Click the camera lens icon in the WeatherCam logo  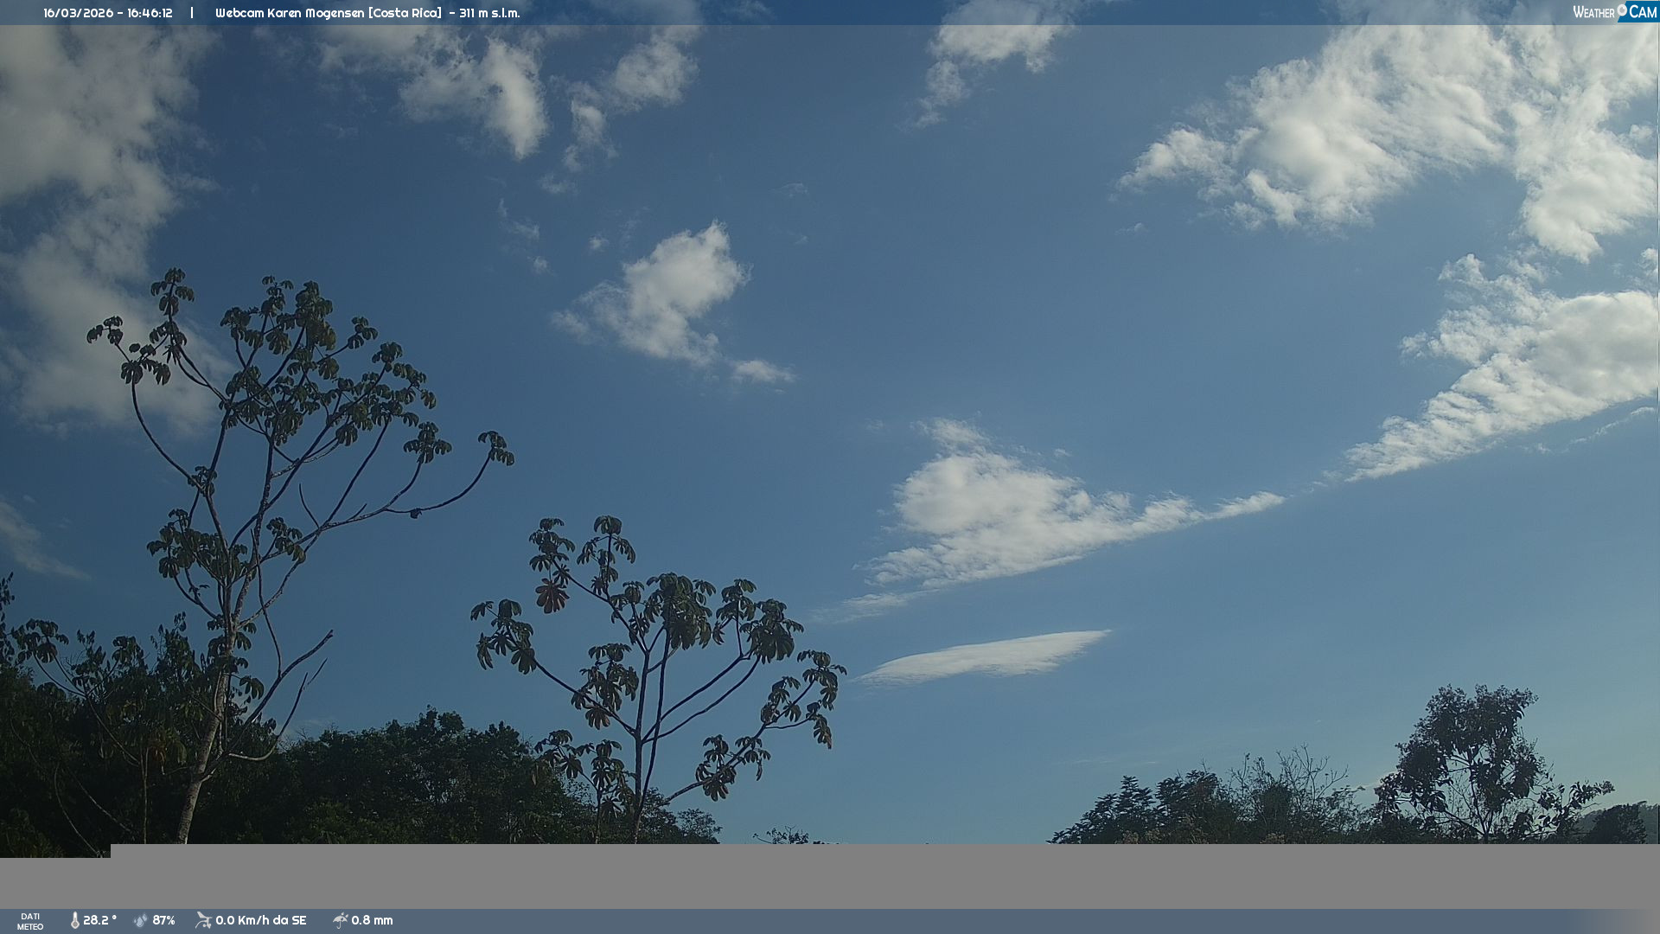[1622, 10]
